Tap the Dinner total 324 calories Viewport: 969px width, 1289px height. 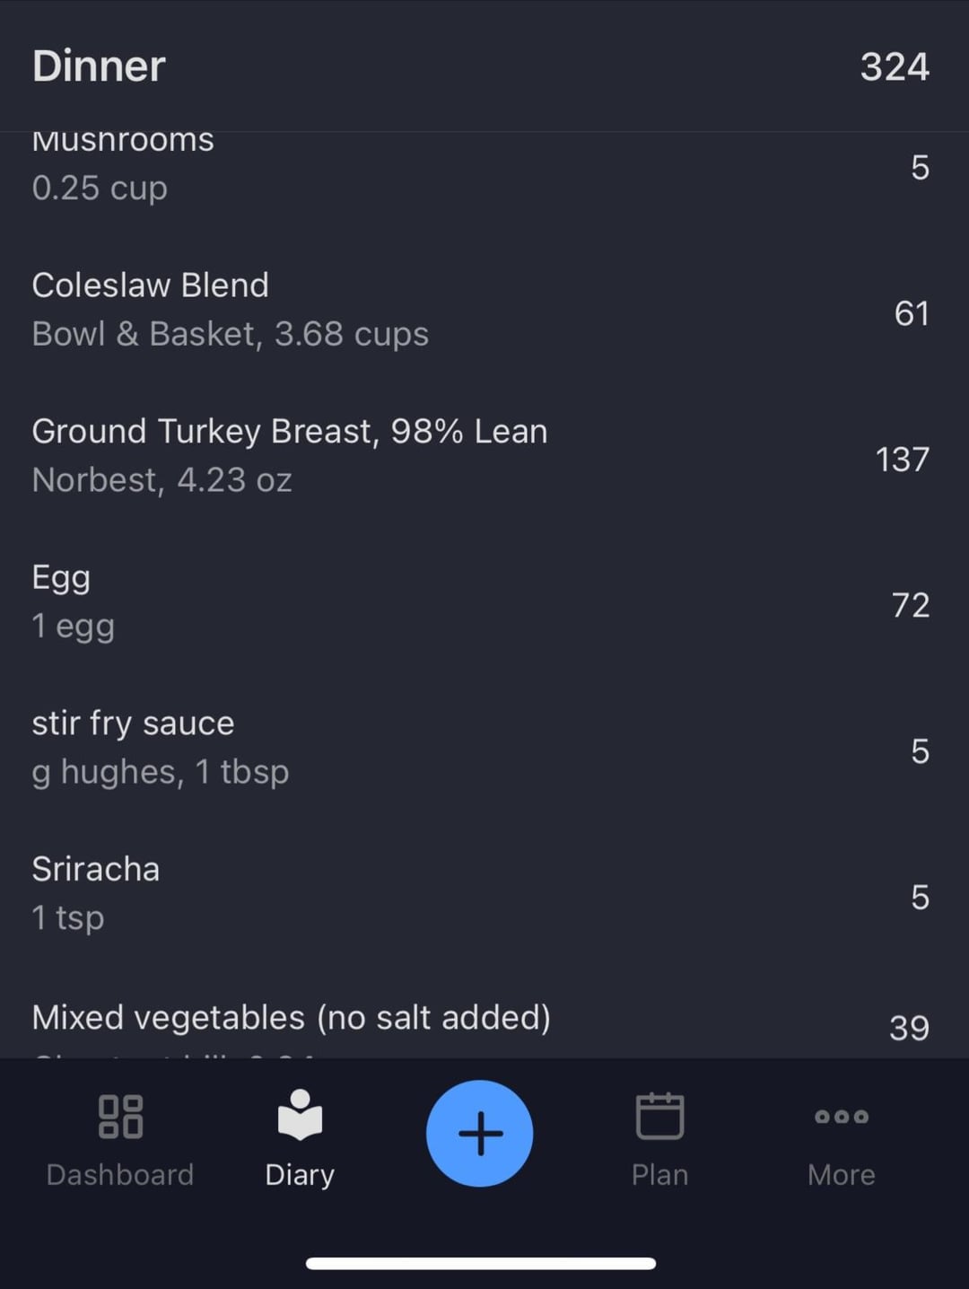pyautogui.click(x=894, y=66)
